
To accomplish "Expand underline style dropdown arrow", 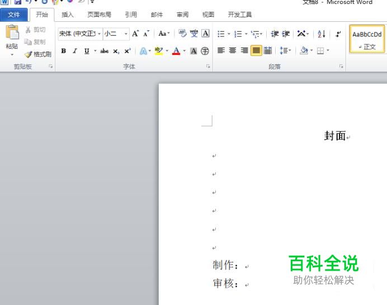I will pyautogui.click(x=95, y=51).
